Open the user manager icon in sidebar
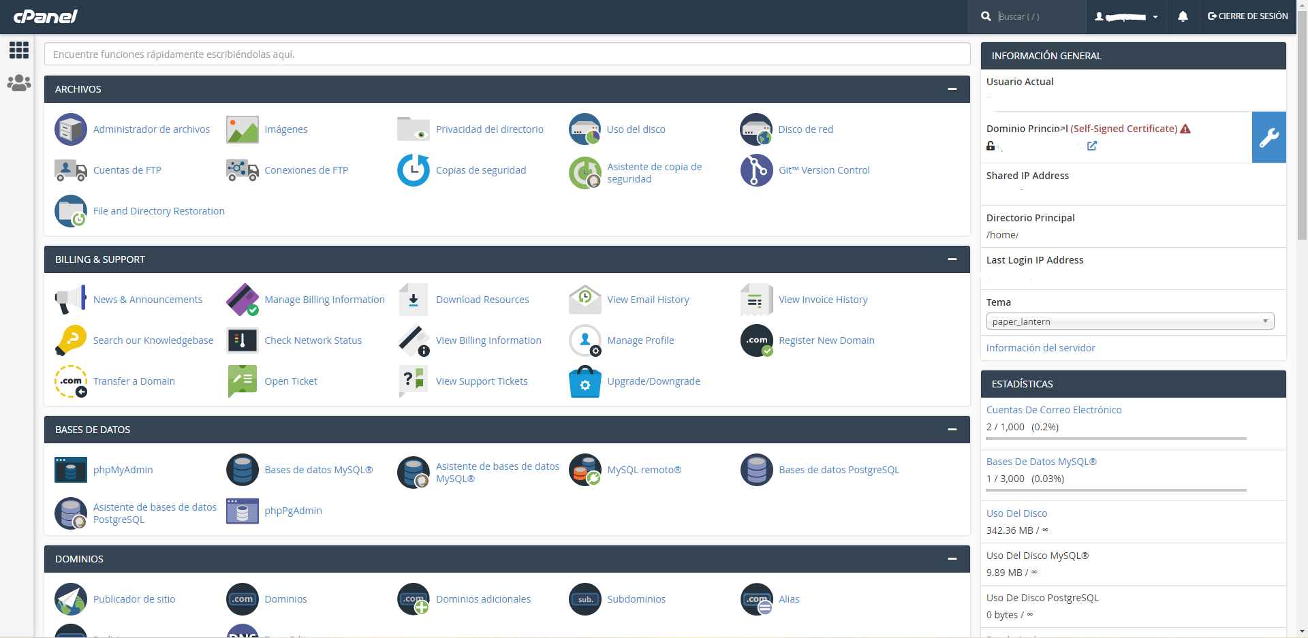1308x638 pixels. (19, 83)
